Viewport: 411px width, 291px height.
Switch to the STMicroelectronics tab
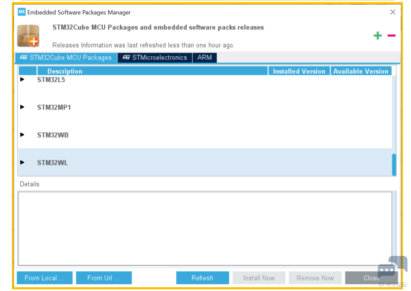click(155, 58)
